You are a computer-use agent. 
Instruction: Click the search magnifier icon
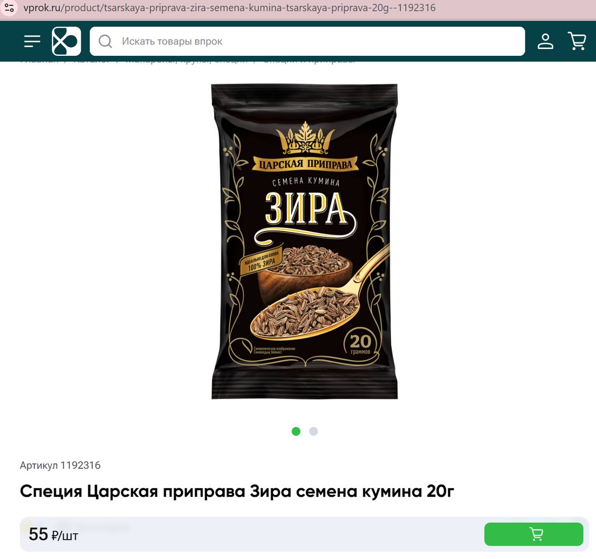pyautogui.click(x=105, y=41)
